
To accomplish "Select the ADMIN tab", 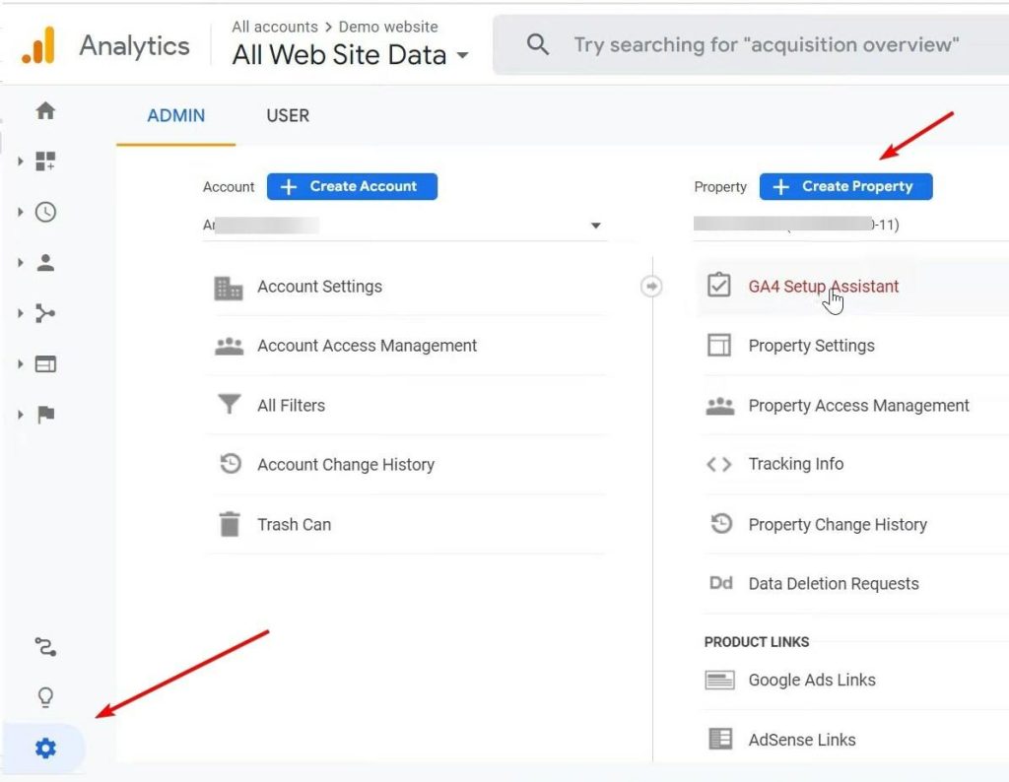I will pyautogui.click(x=175, y=115).
